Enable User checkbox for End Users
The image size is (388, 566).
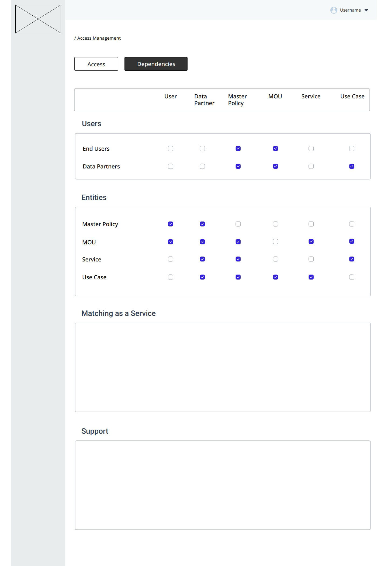(171, 149)
